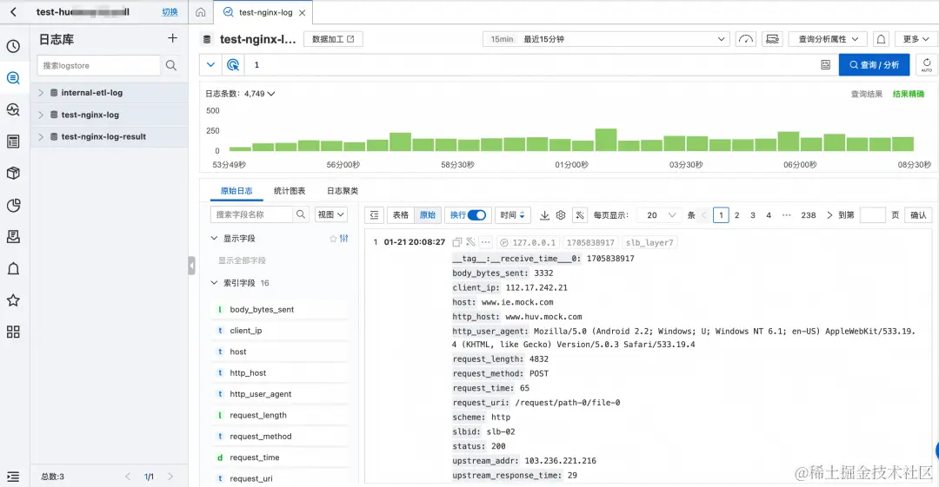Toggle the auto refresh icon
Viewport: 939px width, 487px height.
point(927,64)
